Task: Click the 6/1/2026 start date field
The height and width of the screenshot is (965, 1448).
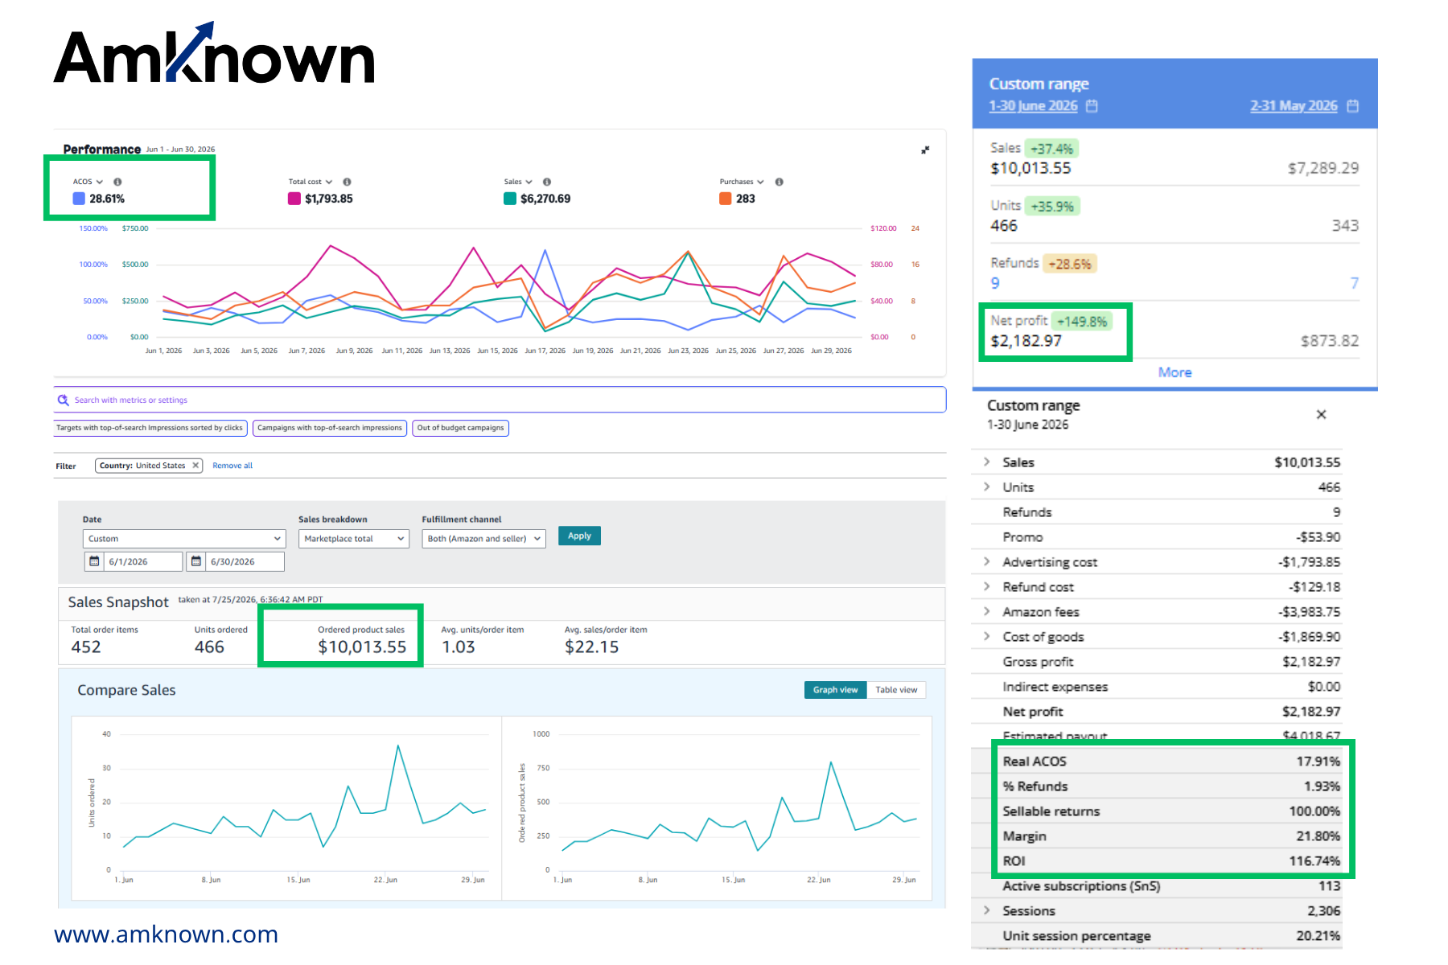Action: click(x=143, y=561)
